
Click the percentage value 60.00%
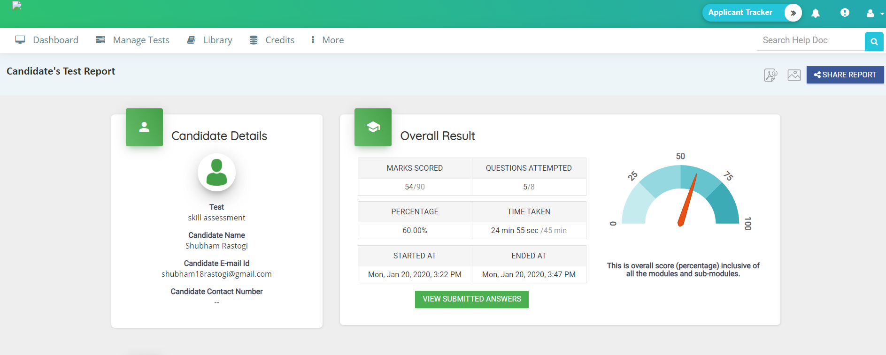415,230
